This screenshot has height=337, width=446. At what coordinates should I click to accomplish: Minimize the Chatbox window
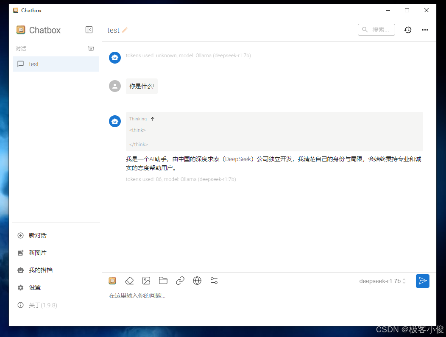click(387, 10)
